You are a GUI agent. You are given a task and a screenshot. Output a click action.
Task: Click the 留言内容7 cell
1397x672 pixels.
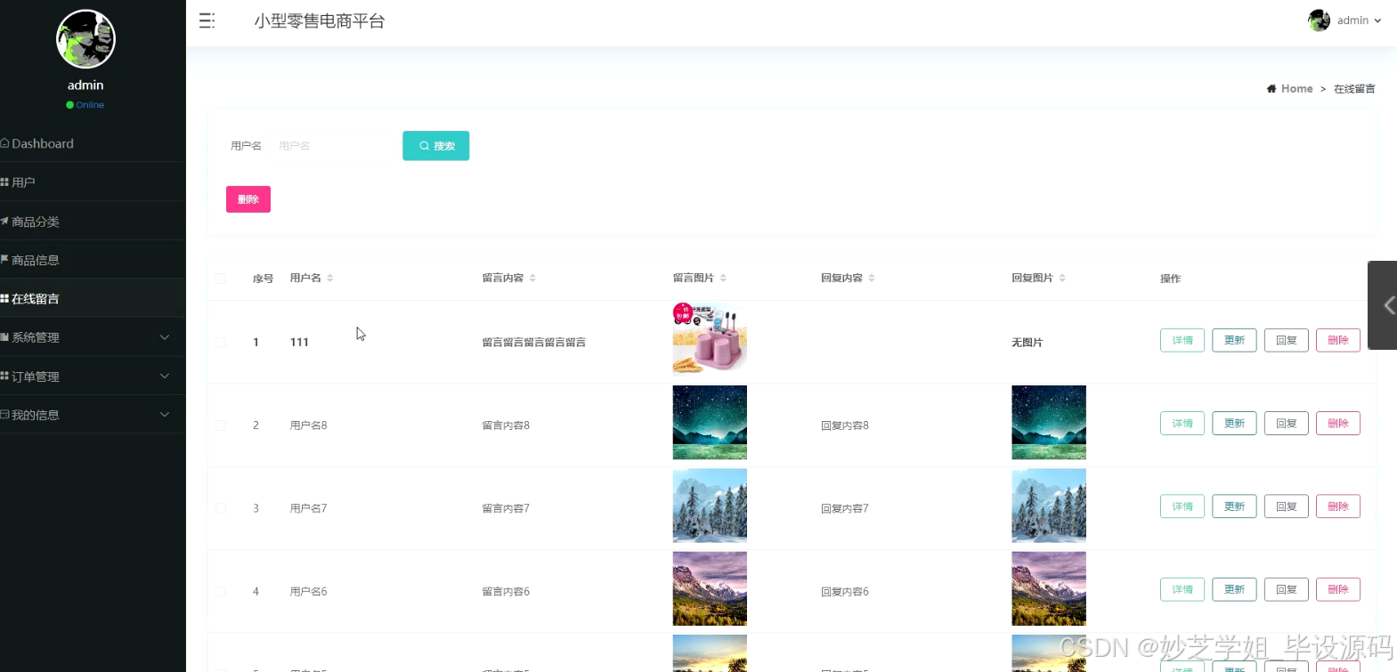pyautogui.click(x=506, y=508)
